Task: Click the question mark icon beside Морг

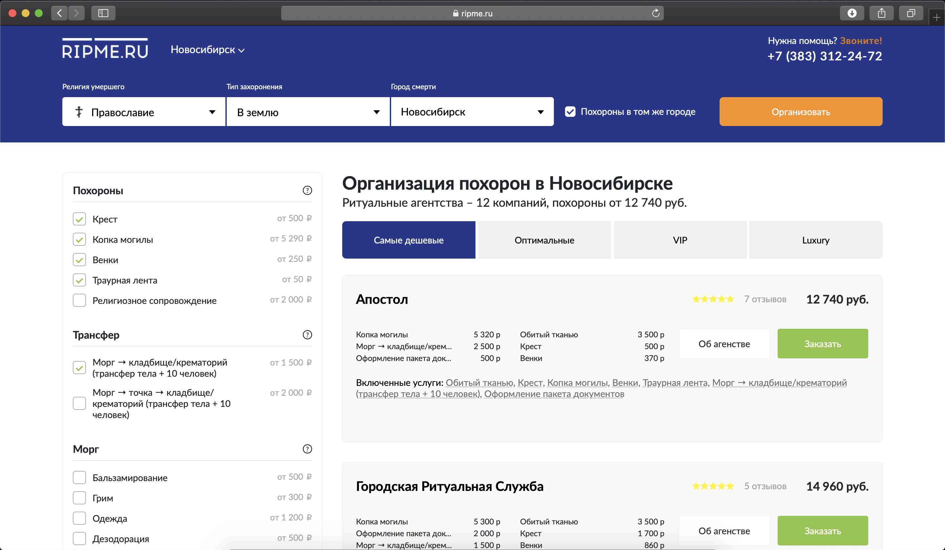Action: [307, 449]
